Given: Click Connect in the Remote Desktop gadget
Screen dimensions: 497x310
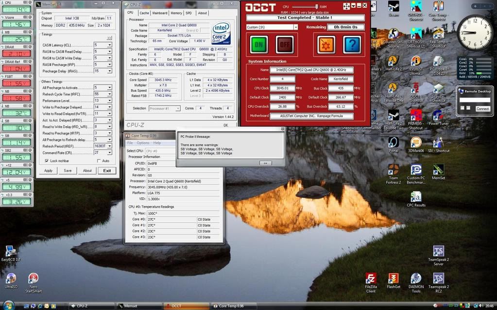Looking at the screenshot, I should (x=482, y=109).
